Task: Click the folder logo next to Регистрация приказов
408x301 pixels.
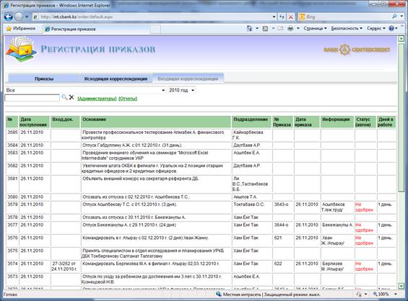Action: click(22, 49)
